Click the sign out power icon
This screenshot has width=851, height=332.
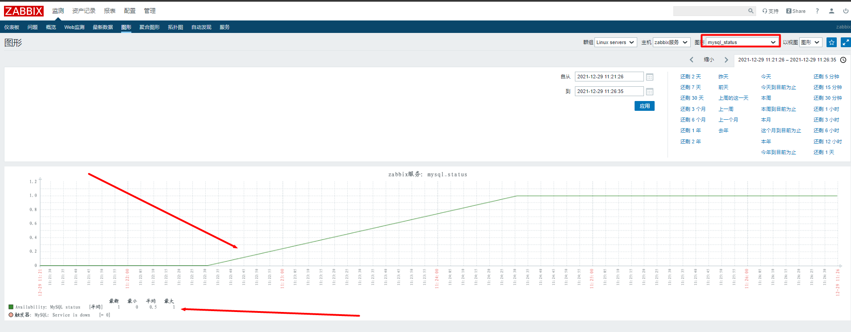[846, 11]
